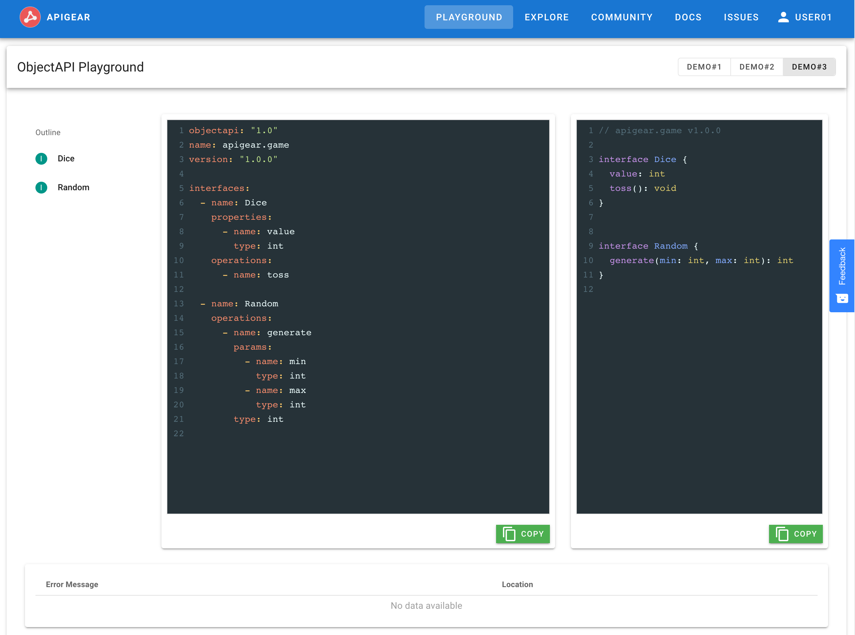Image resolution: width=855 pixels, height=635 pixels.
Task: Click the ApiGear red logo icon
Action: 30,17
